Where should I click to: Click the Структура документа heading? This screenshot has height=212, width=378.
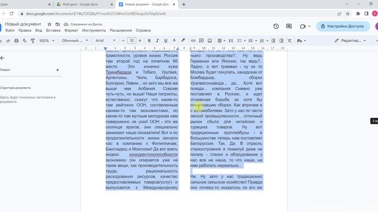pyautogui.click(x=15, y=88)
